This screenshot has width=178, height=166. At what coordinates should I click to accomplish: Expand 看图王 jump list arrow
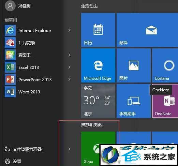(x=69, y=55)
